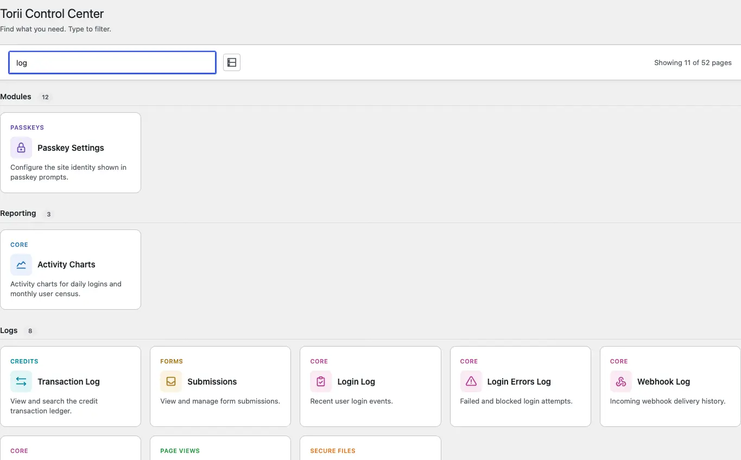Screen dimensions: 741x460
Task: Open the Submissions page
Action: (x=220, y=387)
